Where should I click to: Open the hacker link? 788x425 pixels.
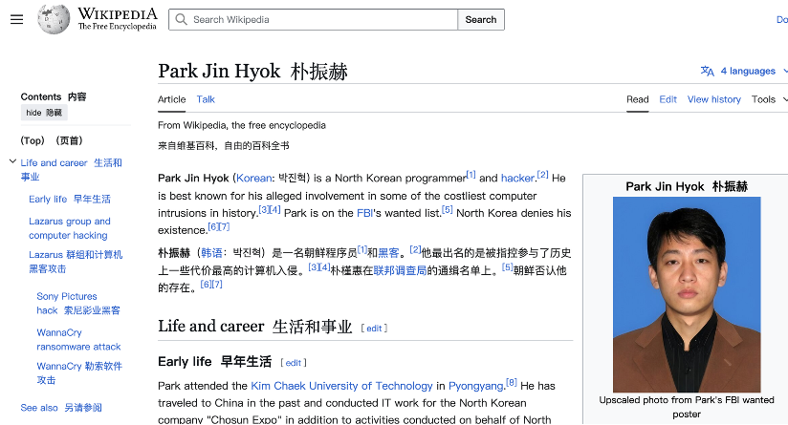coord(517,179)
